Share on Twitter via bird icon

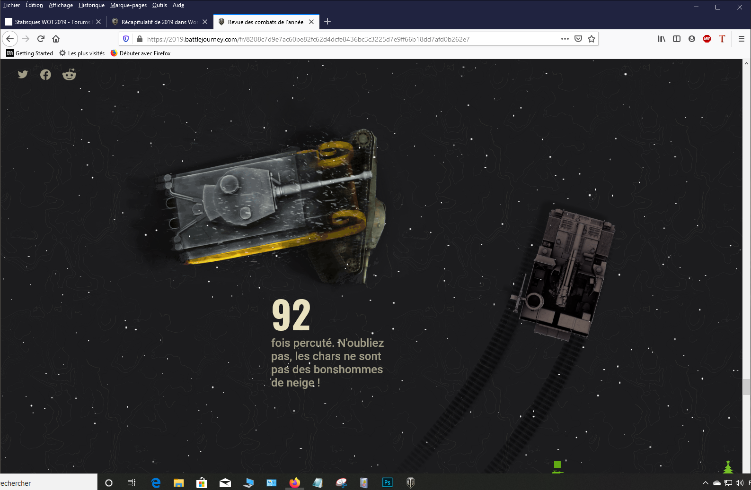[x=23, y=74]
